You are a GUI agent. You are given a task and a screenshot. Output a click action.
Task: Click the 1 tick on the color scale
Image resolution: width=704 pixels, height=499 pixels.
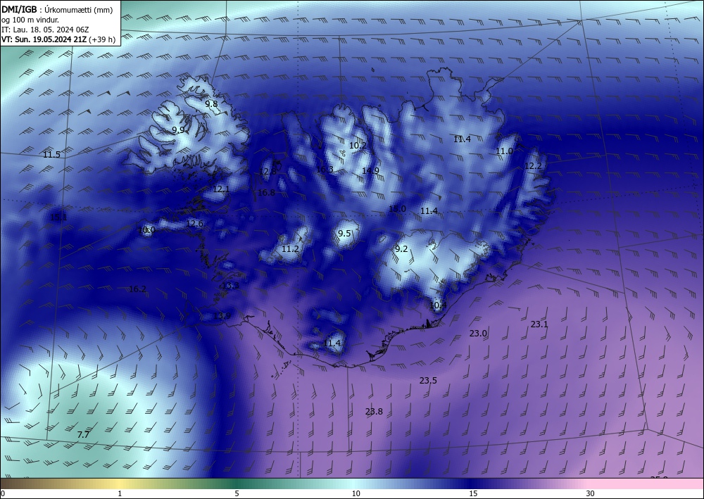(x=120, y=493)
